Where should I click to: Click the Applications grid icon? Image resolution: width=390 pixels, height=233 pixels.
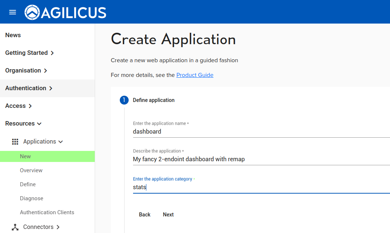click(15, 142)
